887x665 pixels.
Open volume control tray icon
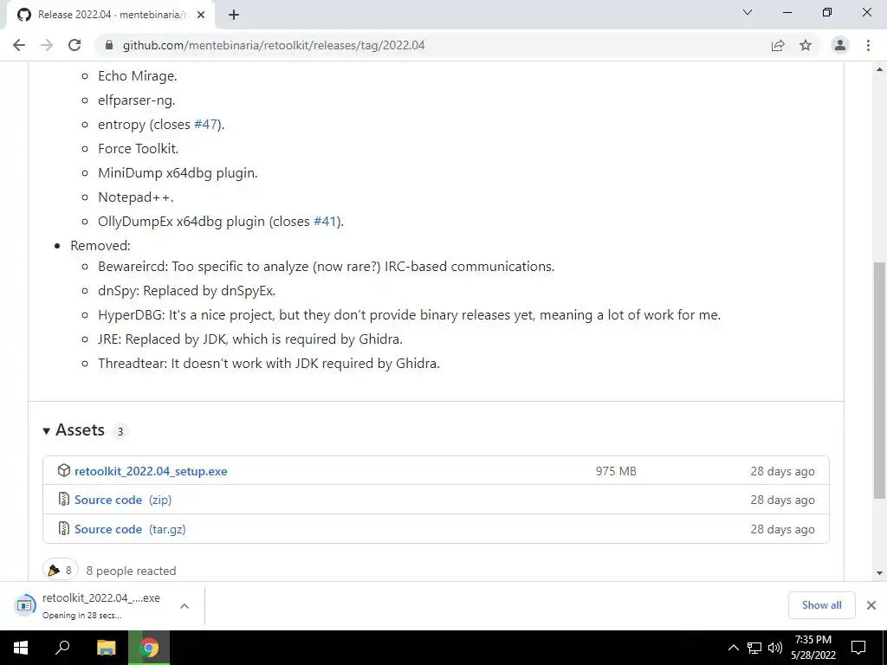point(775,648)
